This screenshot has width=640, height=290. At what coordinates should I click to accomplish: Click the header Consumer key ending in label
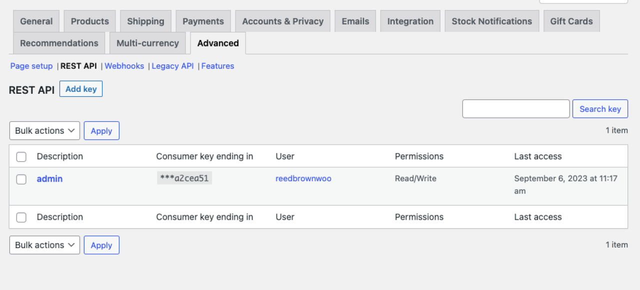[x=204, y=156]
